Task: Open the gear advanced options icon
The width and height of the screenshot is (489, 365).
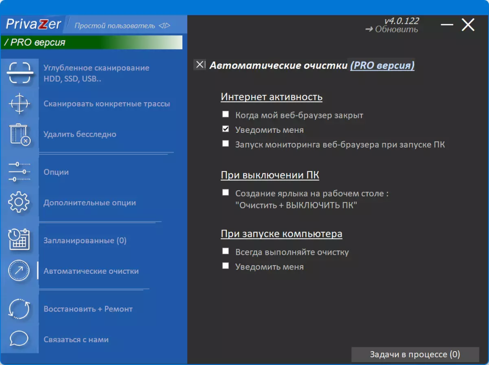Action: 19,202
